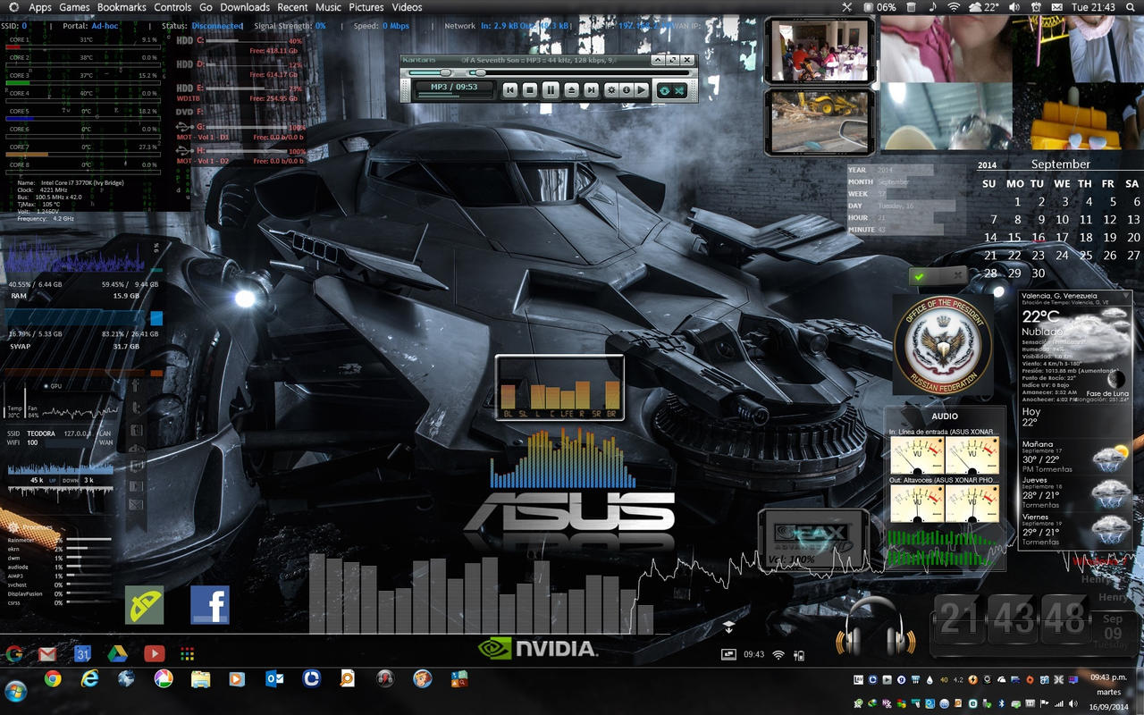This screenshot has height=715, width=1144.
Task: Click the headphones icon
Action: 875,627
